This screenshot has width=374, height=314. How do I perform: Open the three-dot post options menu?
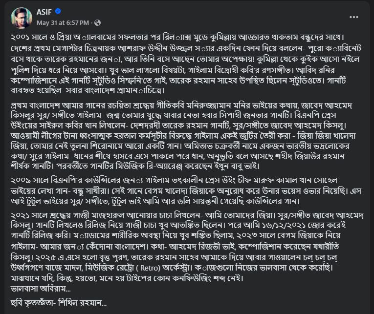353,17
